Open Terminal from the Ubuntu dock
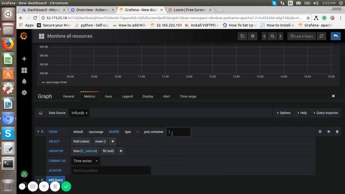345x194 pixels. click(8, 163)
